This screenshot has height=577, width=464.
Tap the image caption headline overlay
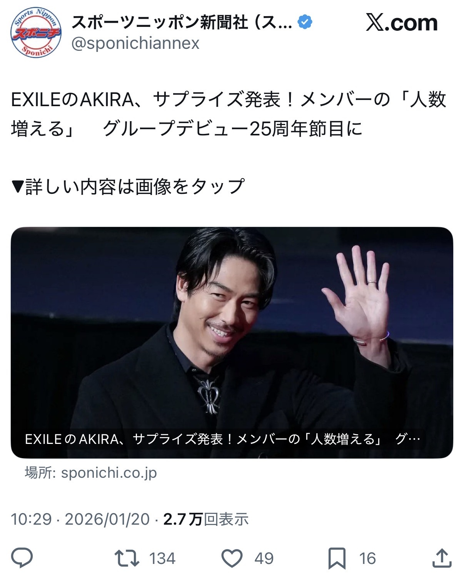coord(222,439)
